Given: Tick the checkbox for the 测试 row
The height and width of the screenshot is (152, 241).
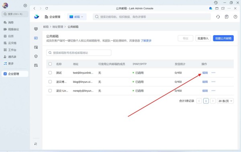Looking at the screenshot, I should tap(50, 73).
